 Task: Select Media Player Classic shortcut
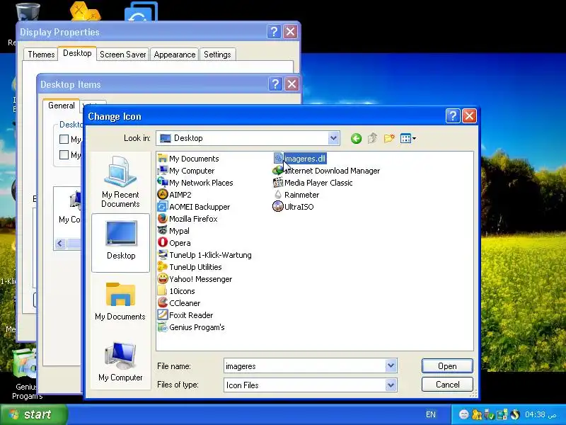[313, 183]
